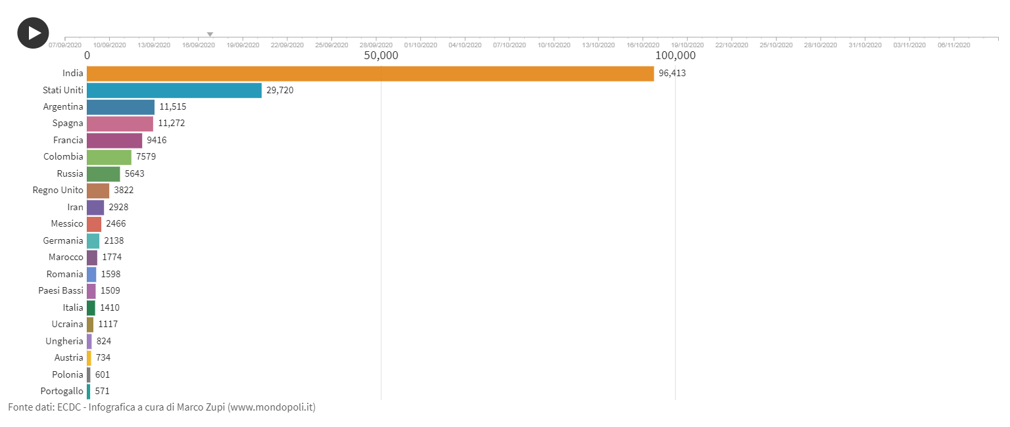
Task: Select the Regno Unito bar
Action: tap(98, 191)
